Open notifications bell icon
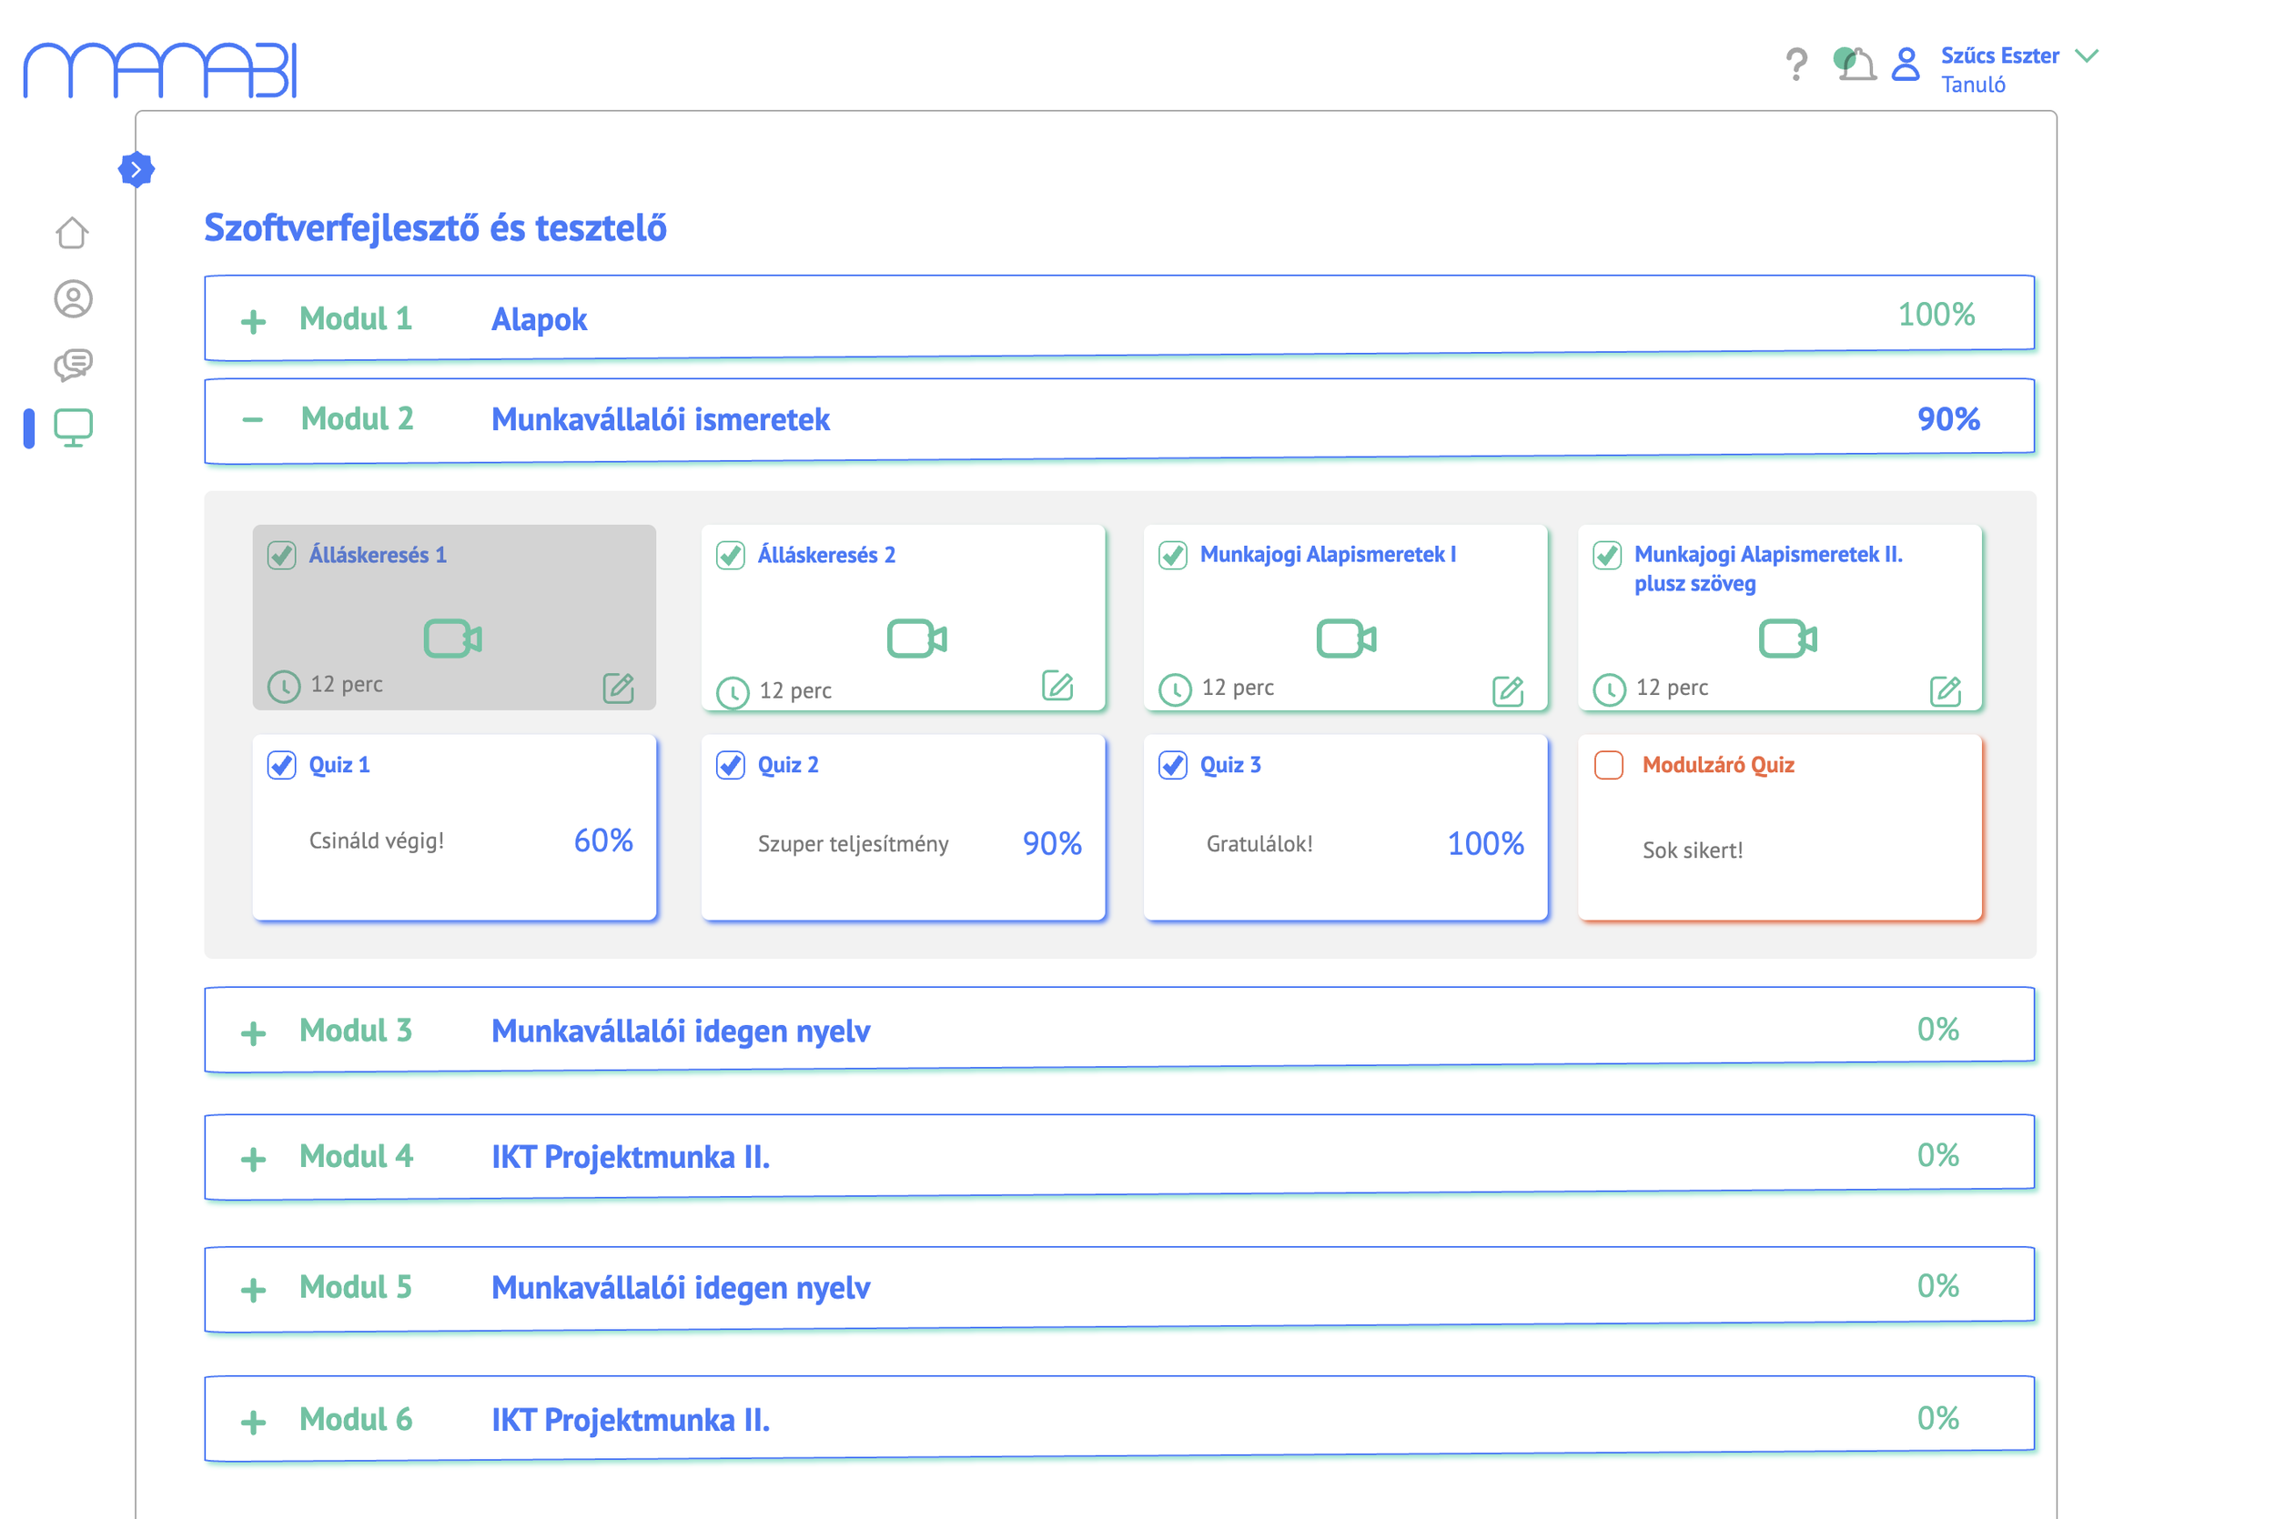2275x1519 pixels. tap(1856, 65)
